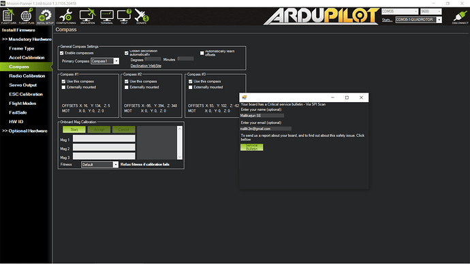The height and width of the screenshot is (264, 470).
Task: Click the calibration log scrollbar
Action: tap(180, 143)
